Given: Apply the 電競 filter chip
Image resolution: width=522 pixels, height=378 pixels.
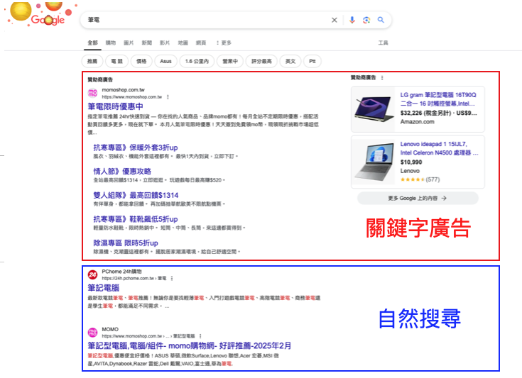Looking at the screenshot, I should click(x=116, y=61).
